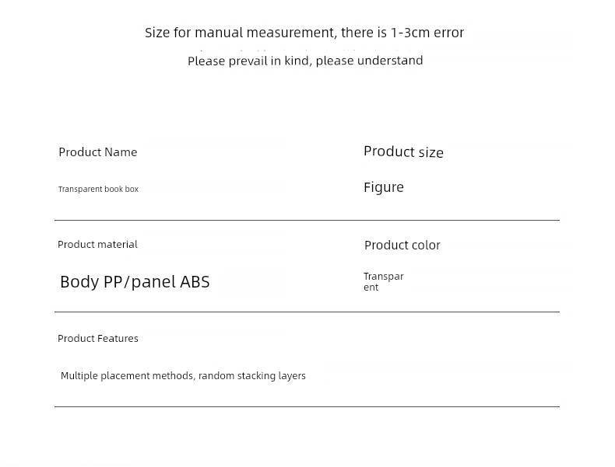Image resolution: width=615 pixels, height=467 pixels.
Task: Select the 'Transparent' color value
Action: (x=383, y=282)
